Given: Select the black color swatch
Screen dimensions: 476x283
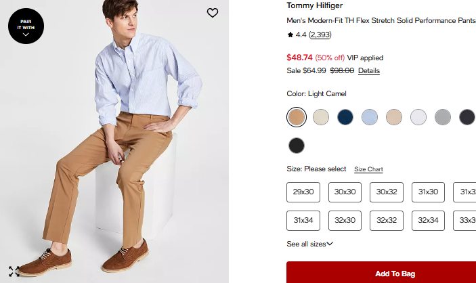Looking at the screenshot, I should point(296,146).
